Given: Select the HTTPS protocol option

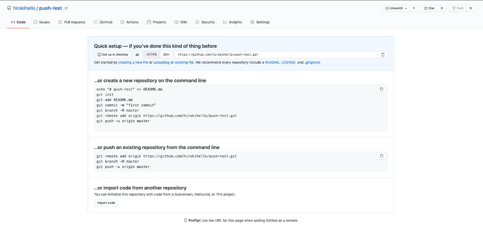Looking at the screenshot, I should click(x=152, y=54).
